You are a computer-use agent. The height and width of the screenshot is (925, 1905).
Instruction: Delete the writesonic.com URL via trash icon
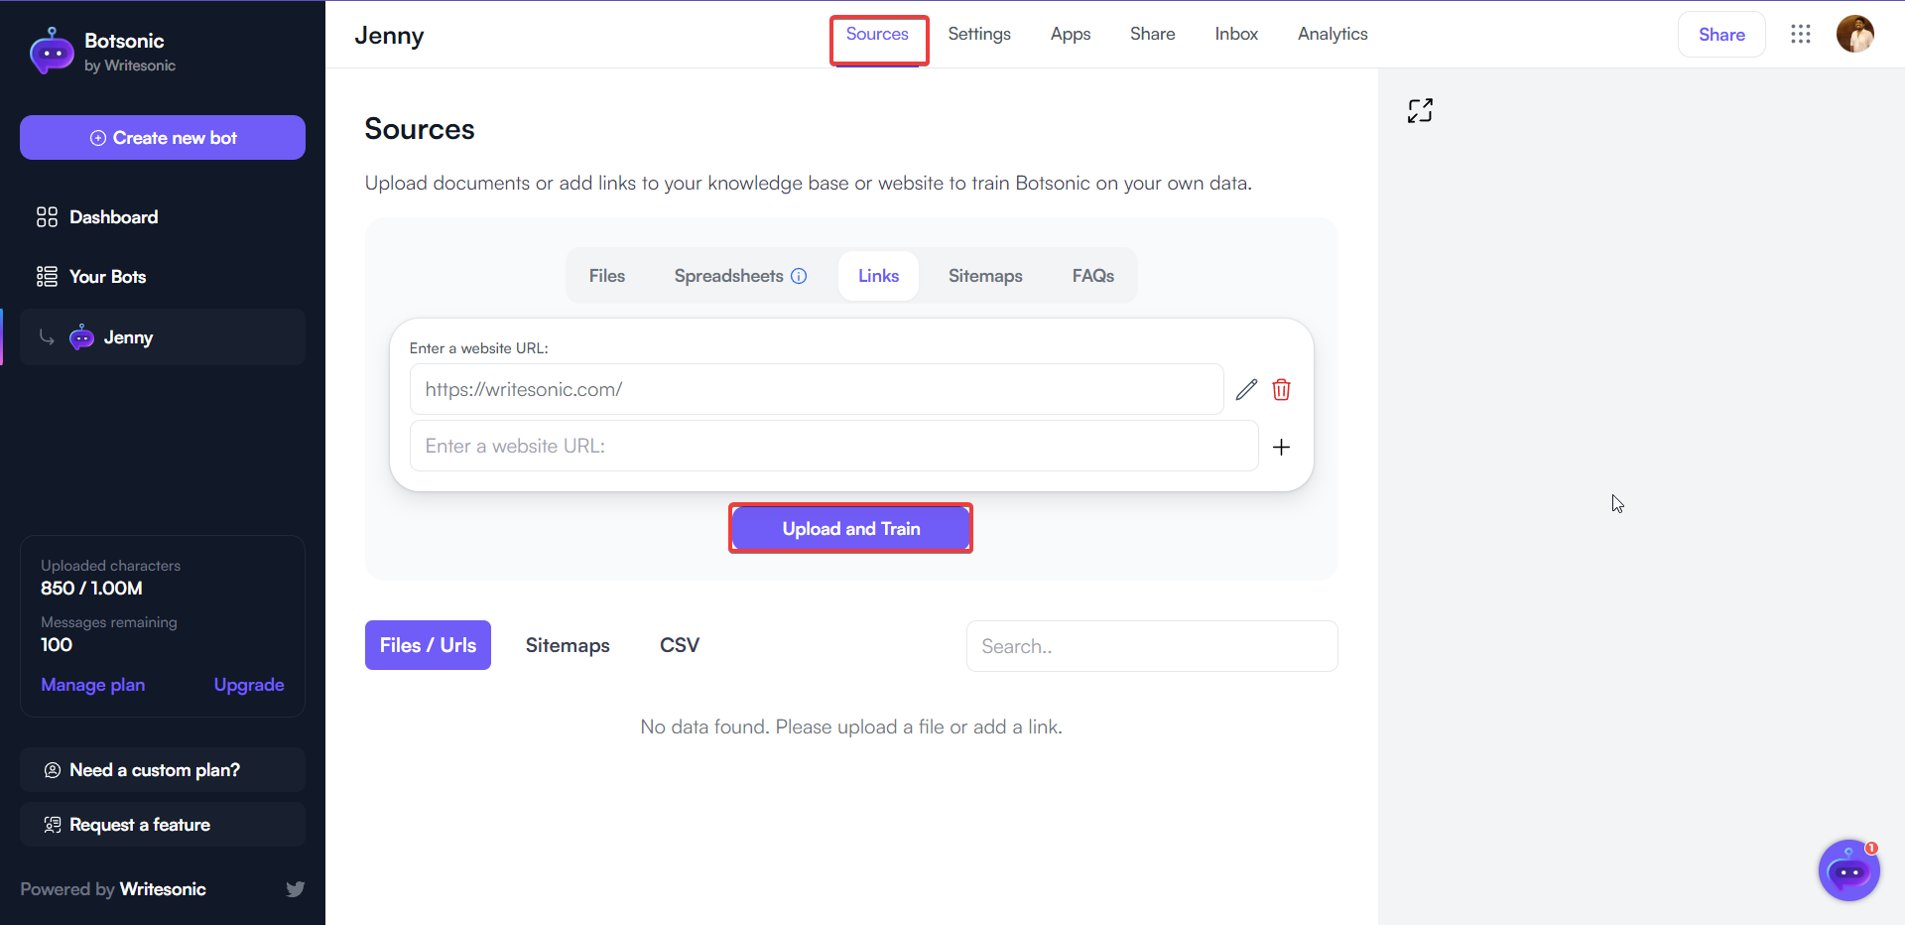pyautogui.click(x=1282, y=389)
